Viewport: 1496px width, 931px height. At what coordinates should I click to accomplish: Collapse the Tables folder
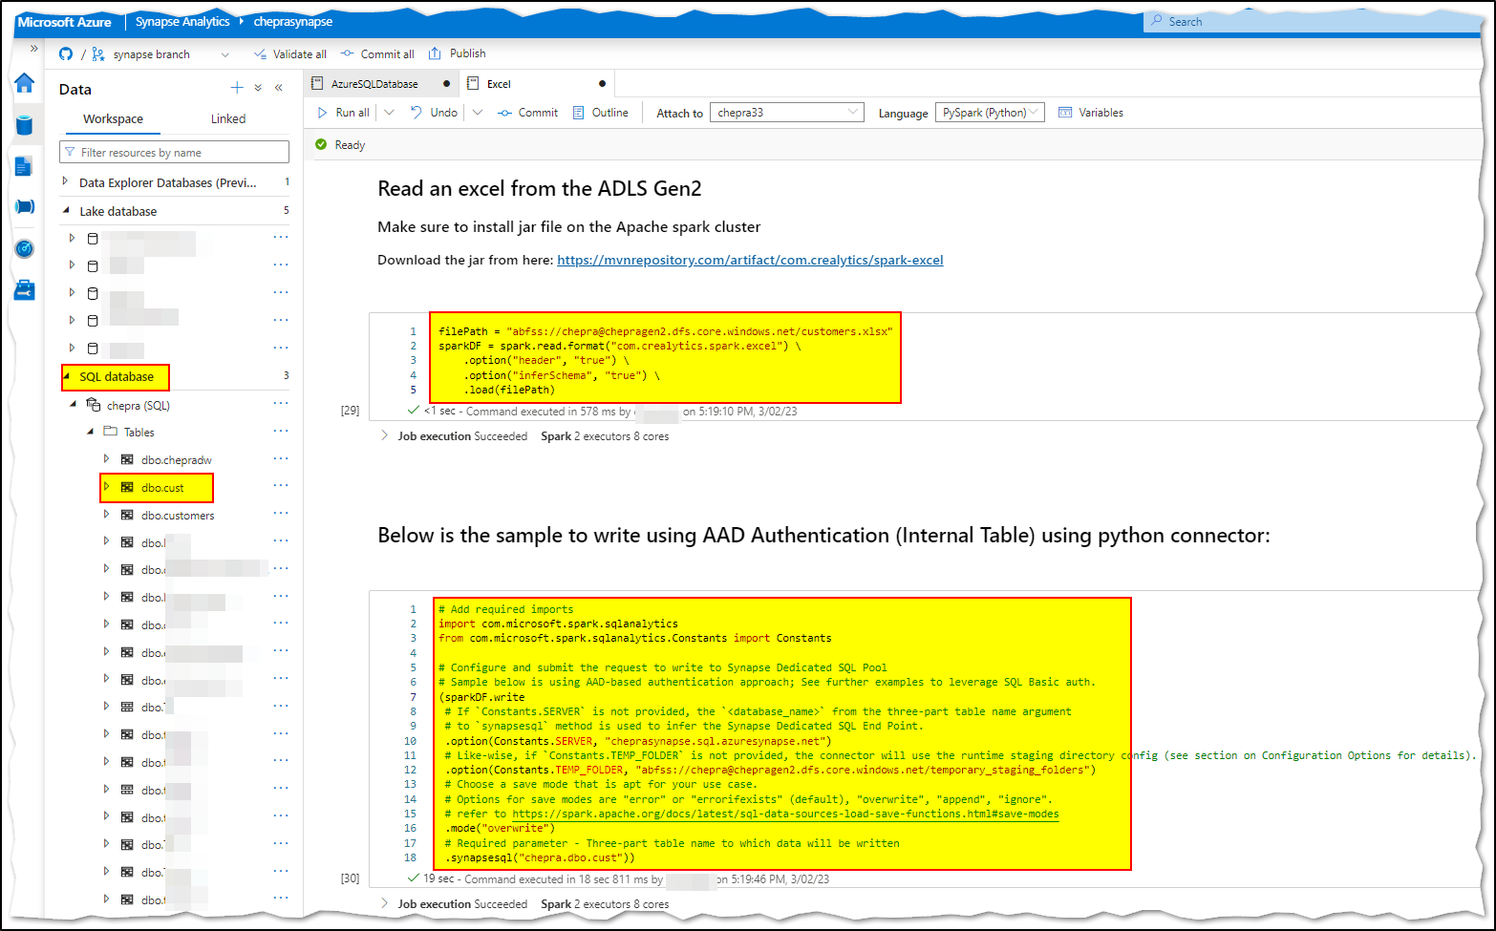91,432
